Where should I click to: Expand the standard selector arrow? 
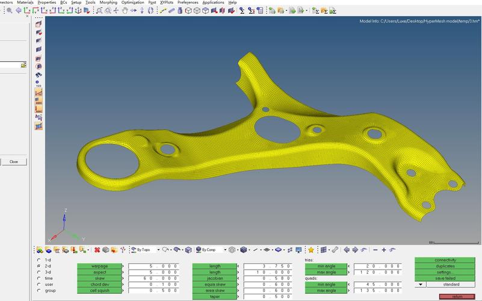(419, 285)
